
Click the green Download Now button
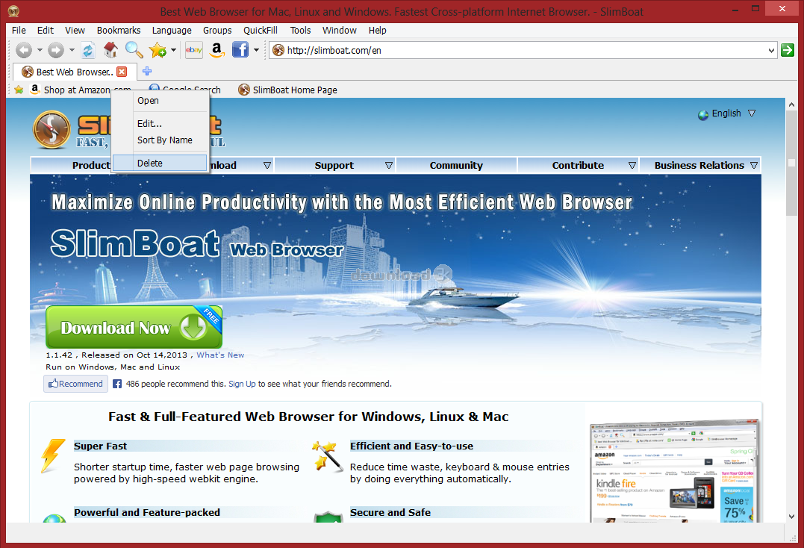tap(134, 327)
